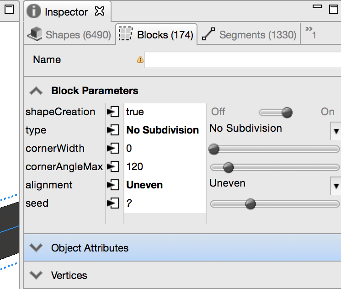Show hidden tabs overflow list
This screenshot has height=289, width=341.
tap(311, 33)
